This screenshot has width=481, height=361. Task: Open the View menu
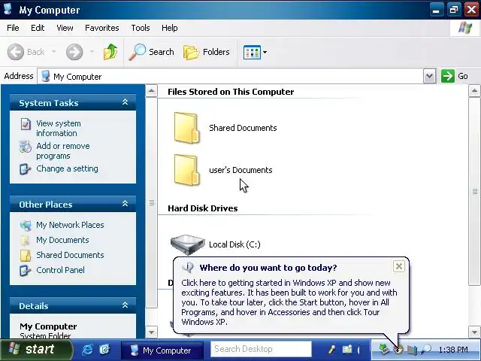[65, 28]
